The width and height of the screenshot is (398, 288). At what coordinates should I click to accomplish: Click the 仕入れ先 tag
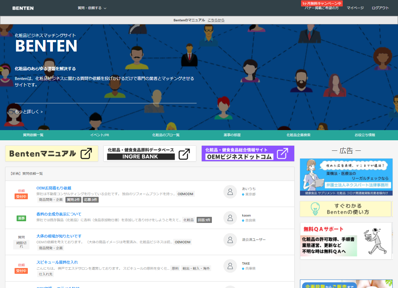click(x=46, y=274)
